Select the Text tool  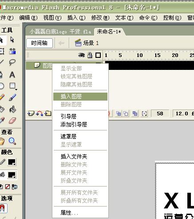pyautogui.click(x=12, y=74)
